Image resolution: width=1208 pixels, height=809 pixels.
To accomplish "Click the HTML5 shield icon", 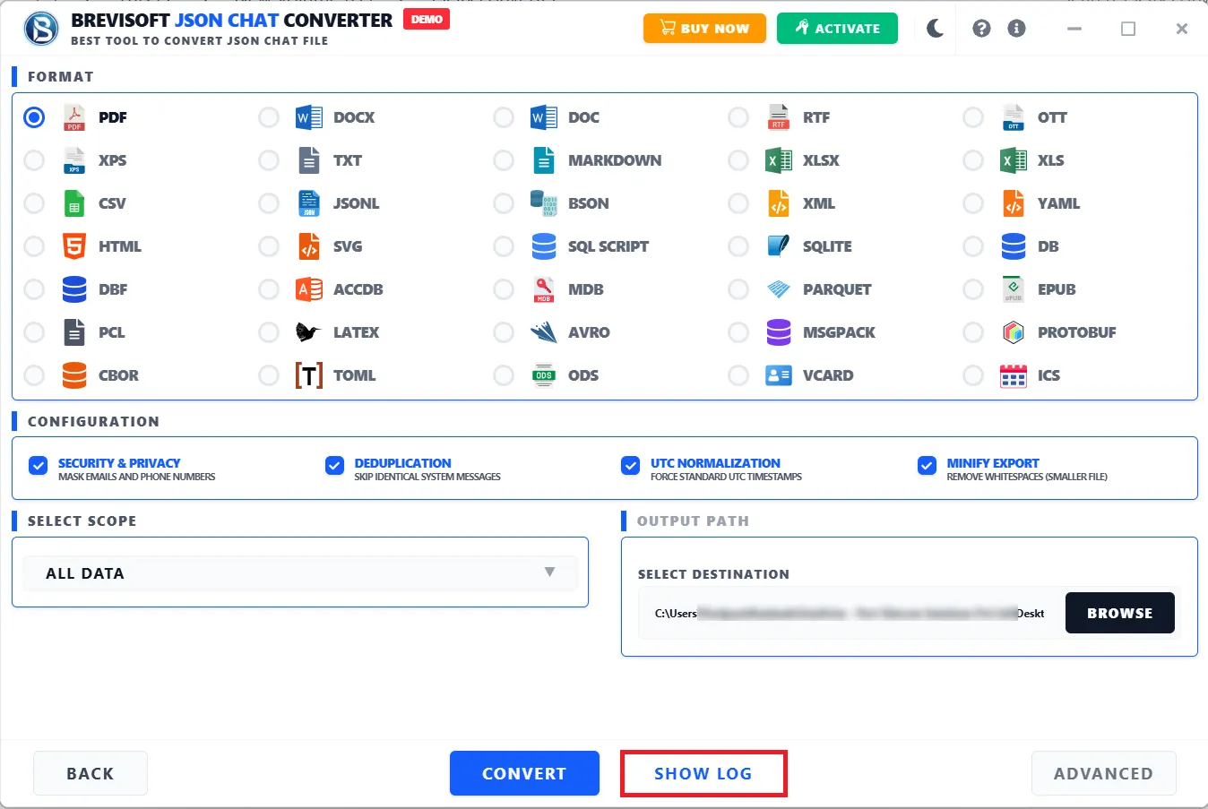I will coord(74,246).
